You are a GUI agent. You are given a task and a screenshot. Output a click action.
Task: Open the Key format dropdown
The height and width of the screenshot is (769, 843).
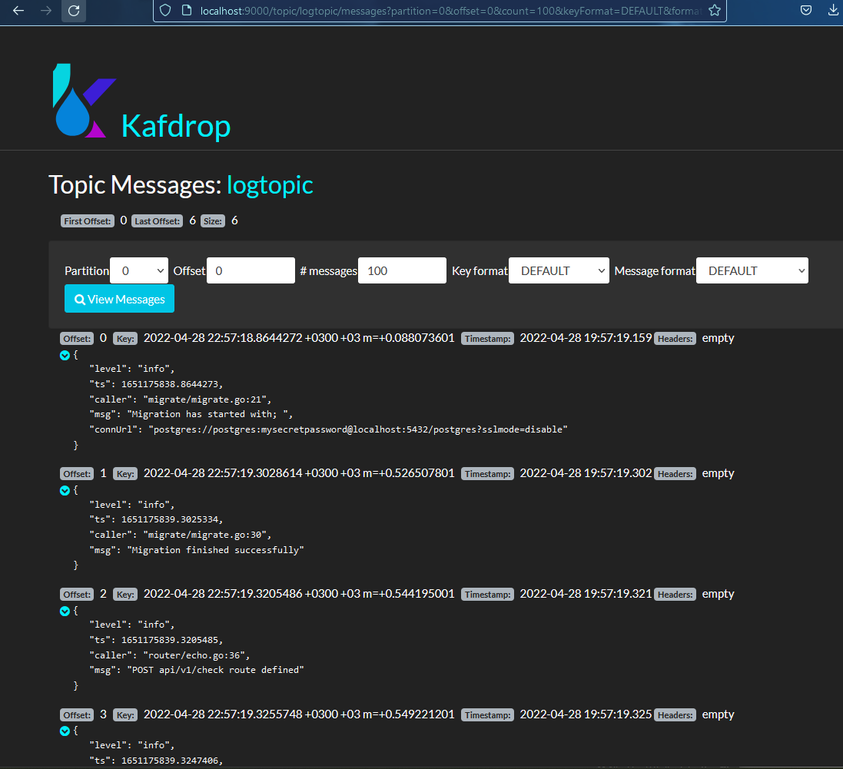559,270
